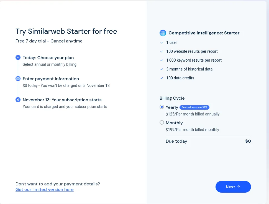
Task: Click the arrow inside the Next button
Action: pos(239,187)
